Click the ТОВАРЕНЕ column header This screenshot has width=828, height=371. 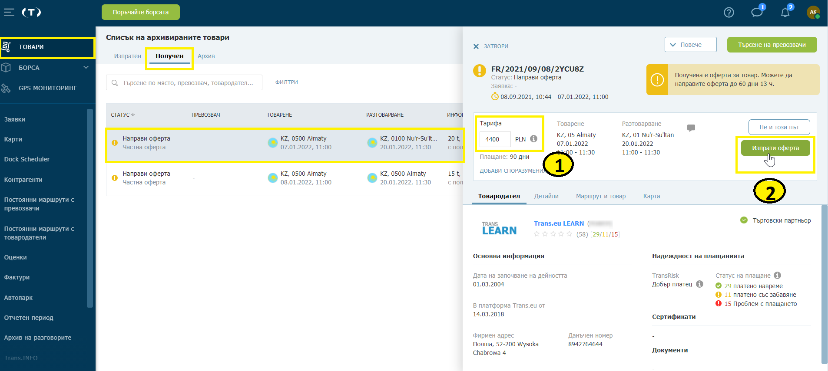click(x=279, y=115)
